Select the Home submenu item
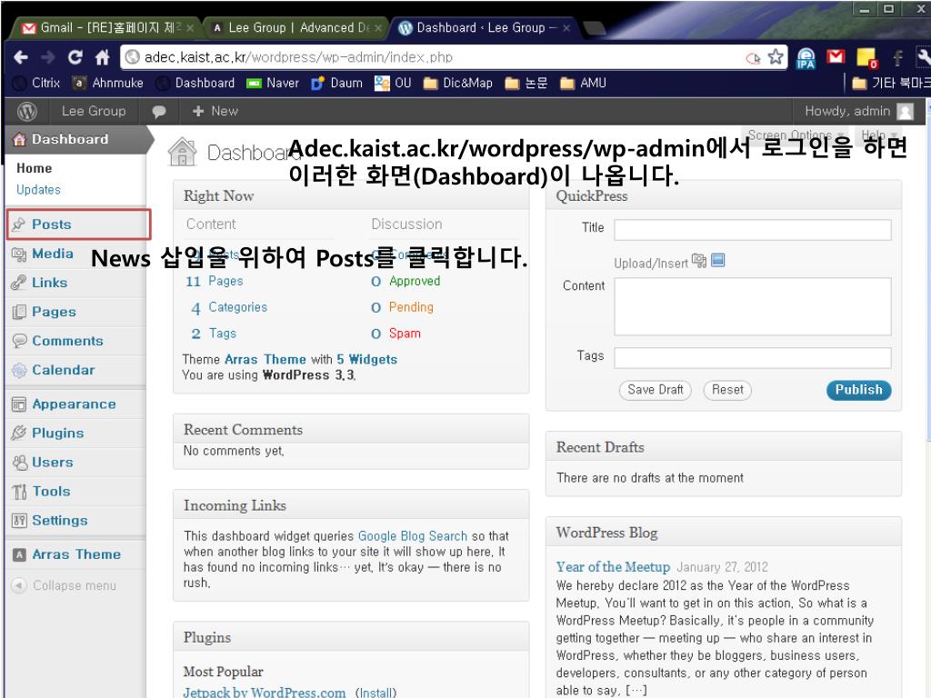 [x=35, y=168]
